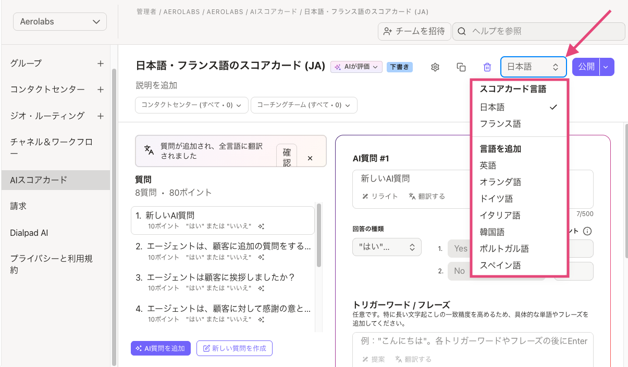Open ジオ・ルーティング in the sidebar
Screen dimensions: 628x367
click(x=47, y=116)
